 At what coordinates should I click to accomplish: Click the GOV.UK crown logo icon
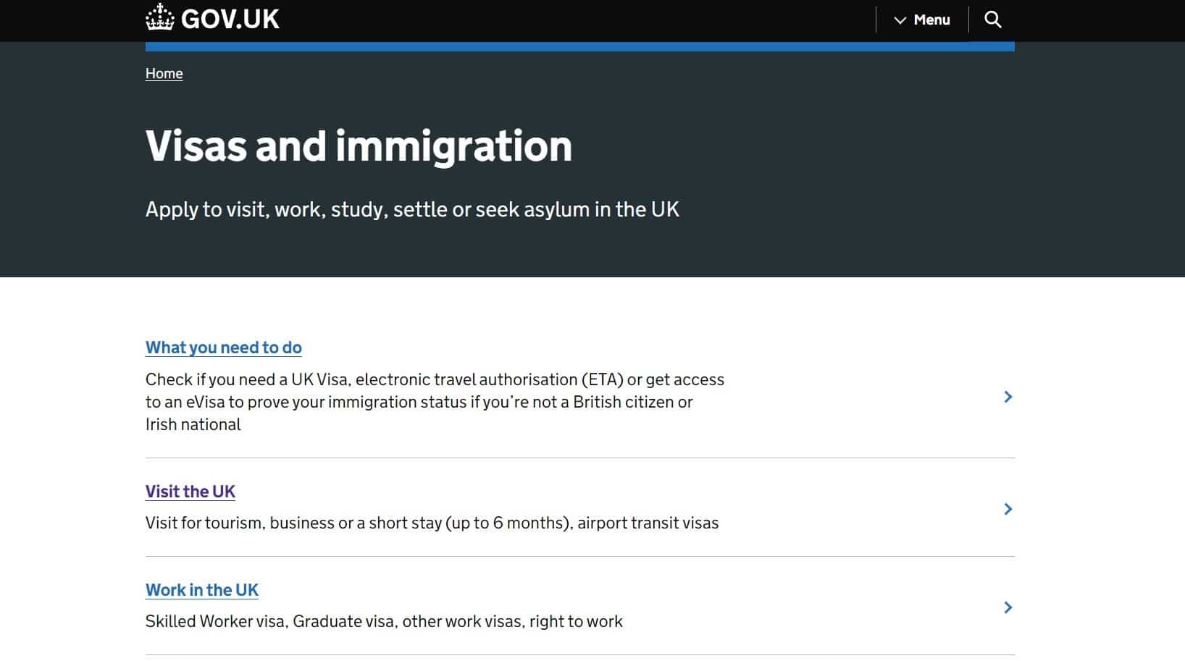click(x=159, y=17)
